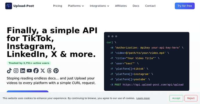The height and width of the screenshot is (104, 200).
Task: Expand the Integrations dropdown menu
Action: pyautogui.click(x=99, y=6)
